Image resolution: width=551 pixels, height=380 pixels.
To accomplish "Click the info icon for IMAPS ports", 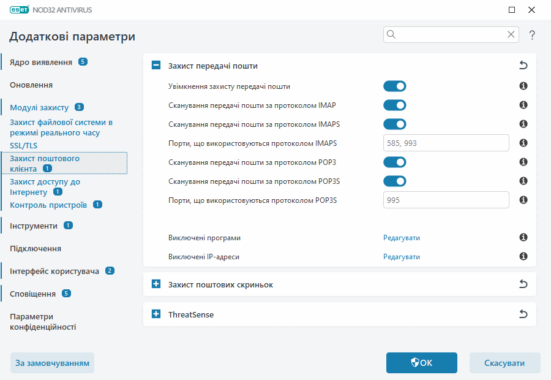I will point(523,143).
